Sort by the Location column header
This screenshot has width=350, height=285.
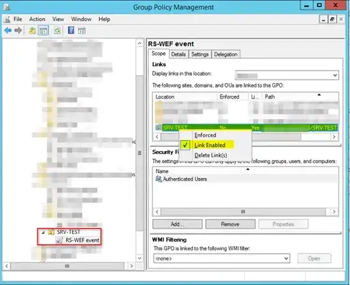(x=185, y=97)
